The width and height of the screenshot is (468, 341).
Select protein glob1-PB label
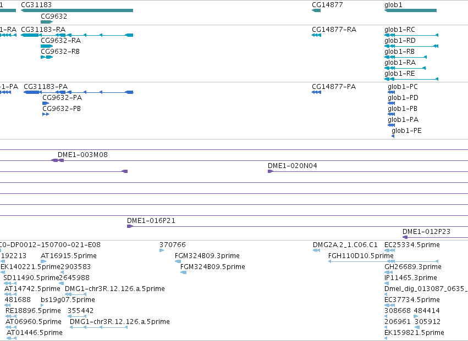pos(403,109)
